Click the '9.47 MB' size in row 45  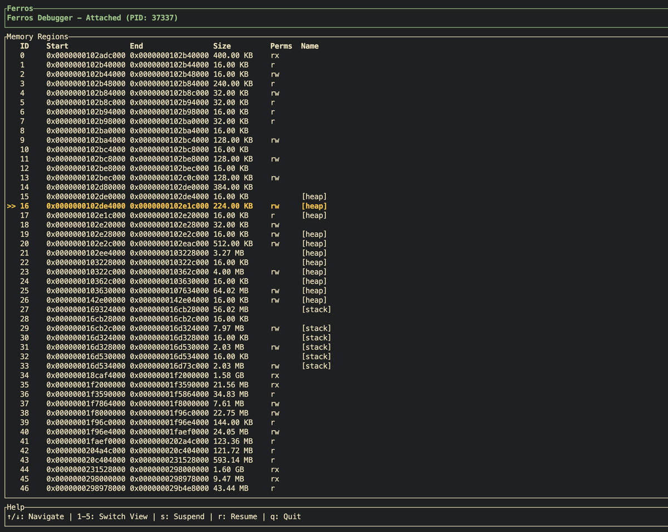(x=229, y=479)
